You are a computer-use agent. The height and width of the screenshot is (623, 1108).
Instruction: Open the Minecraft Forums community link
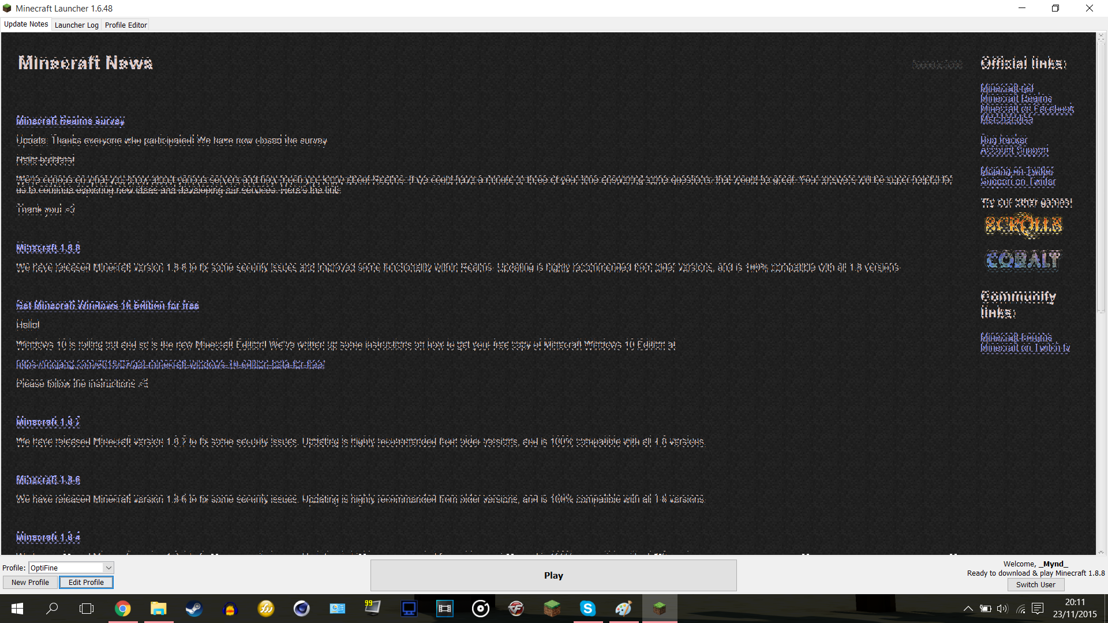1016,337
